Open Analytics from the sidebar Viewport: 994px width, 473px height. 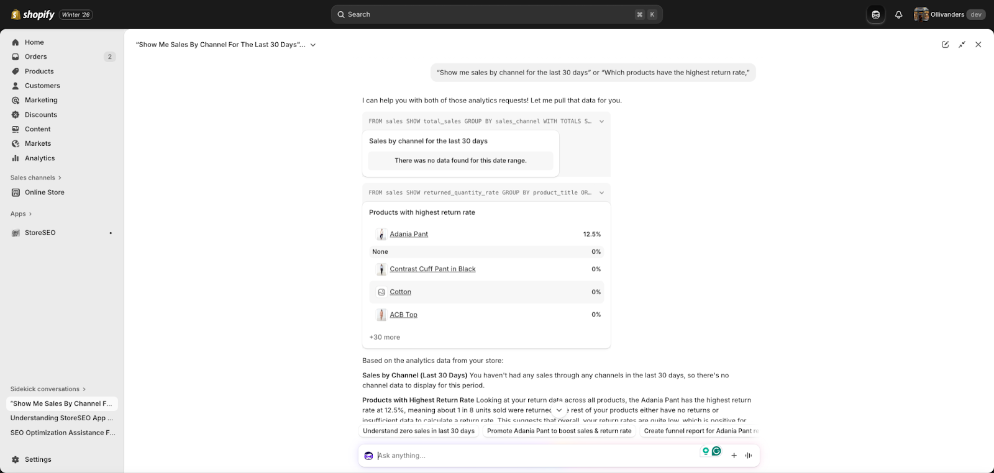coord(40,158)
